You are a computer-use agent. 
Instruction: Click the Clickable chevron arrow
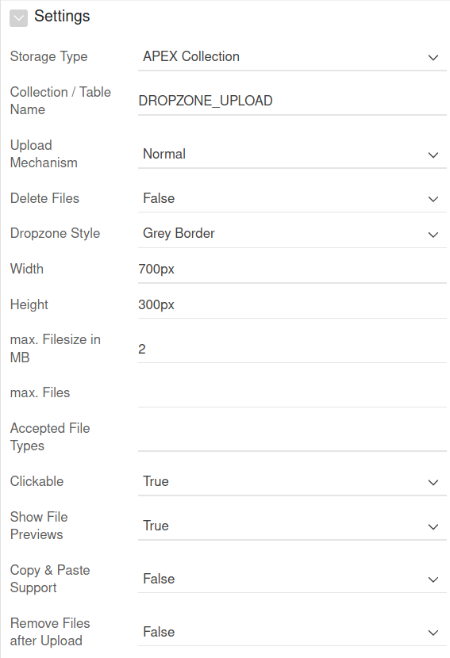coord(433,482)
